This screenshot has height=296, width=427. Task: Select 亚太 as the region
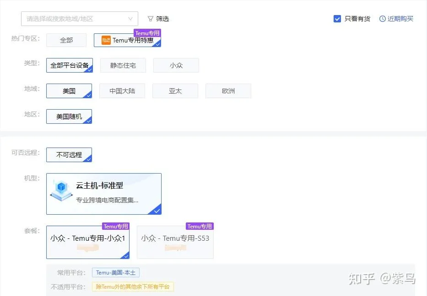coord(175,91)
